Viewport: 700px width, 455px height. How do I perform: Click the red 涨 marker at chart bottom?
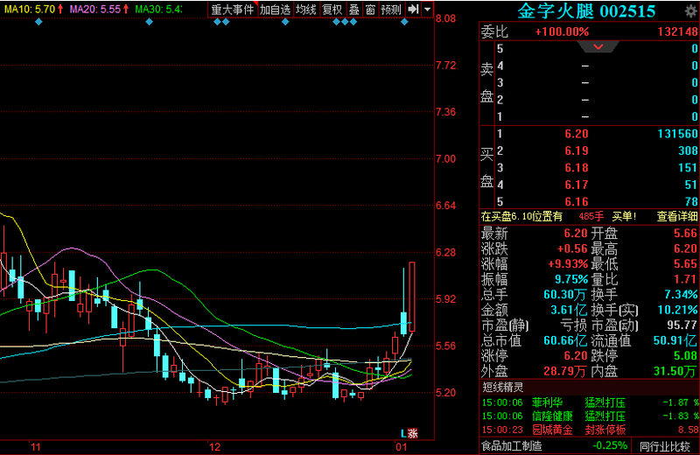413,433
